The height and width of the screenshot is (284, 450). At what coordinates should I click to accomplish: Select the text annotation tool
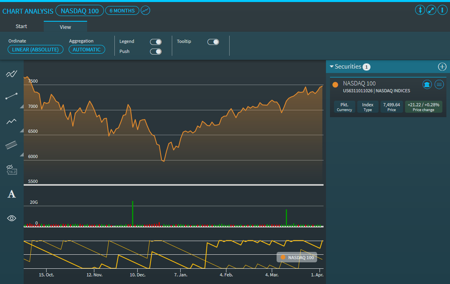click(x=12, y=195)
